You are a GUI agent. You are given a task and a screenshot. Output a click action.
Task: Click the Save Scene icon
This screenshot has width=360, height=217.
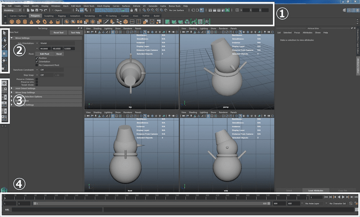point(37,10)
